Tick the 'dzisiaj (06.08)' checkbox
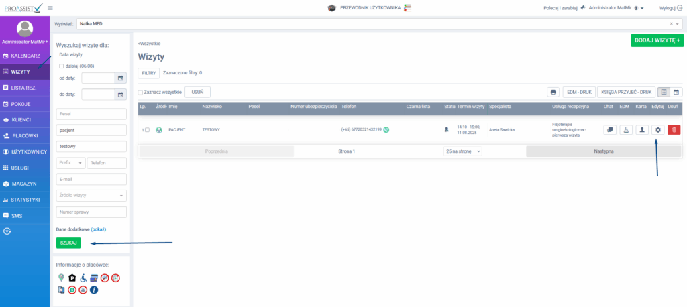The height and width of the screenshot is (307, 687). click(62, 66)
